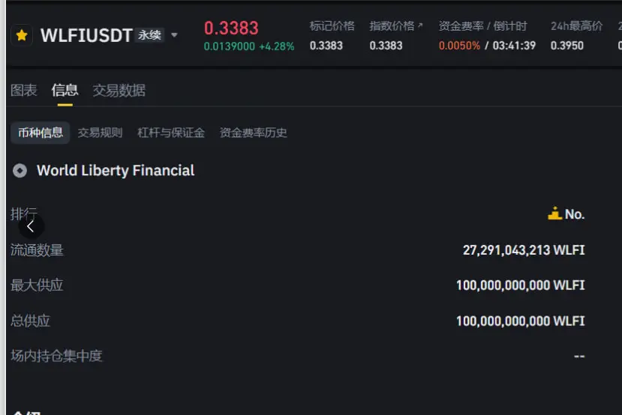Open the WLFIUSDT pair dropdown arrow
This screenshot has height=415, width=622.
point(174,35)
